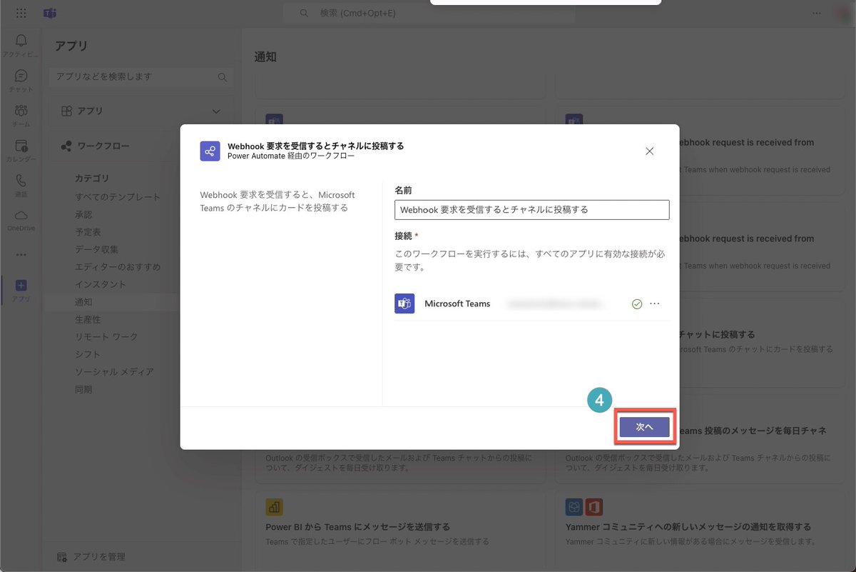Open the app launcher waffle icon
The height and width of the screenshot is (572, 856).
tap(21, 13)
